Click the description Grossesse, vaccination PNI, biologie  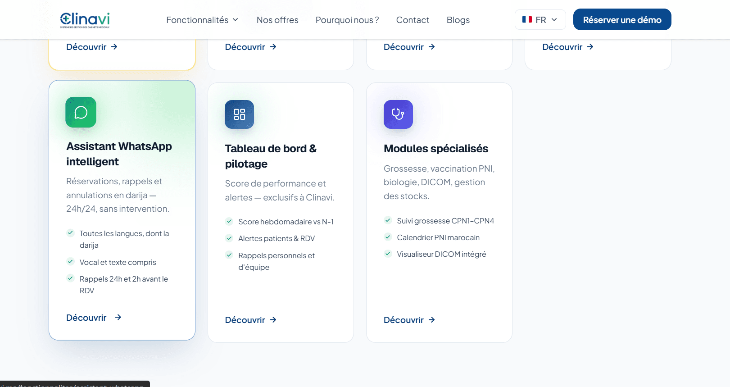click(439, 182)
